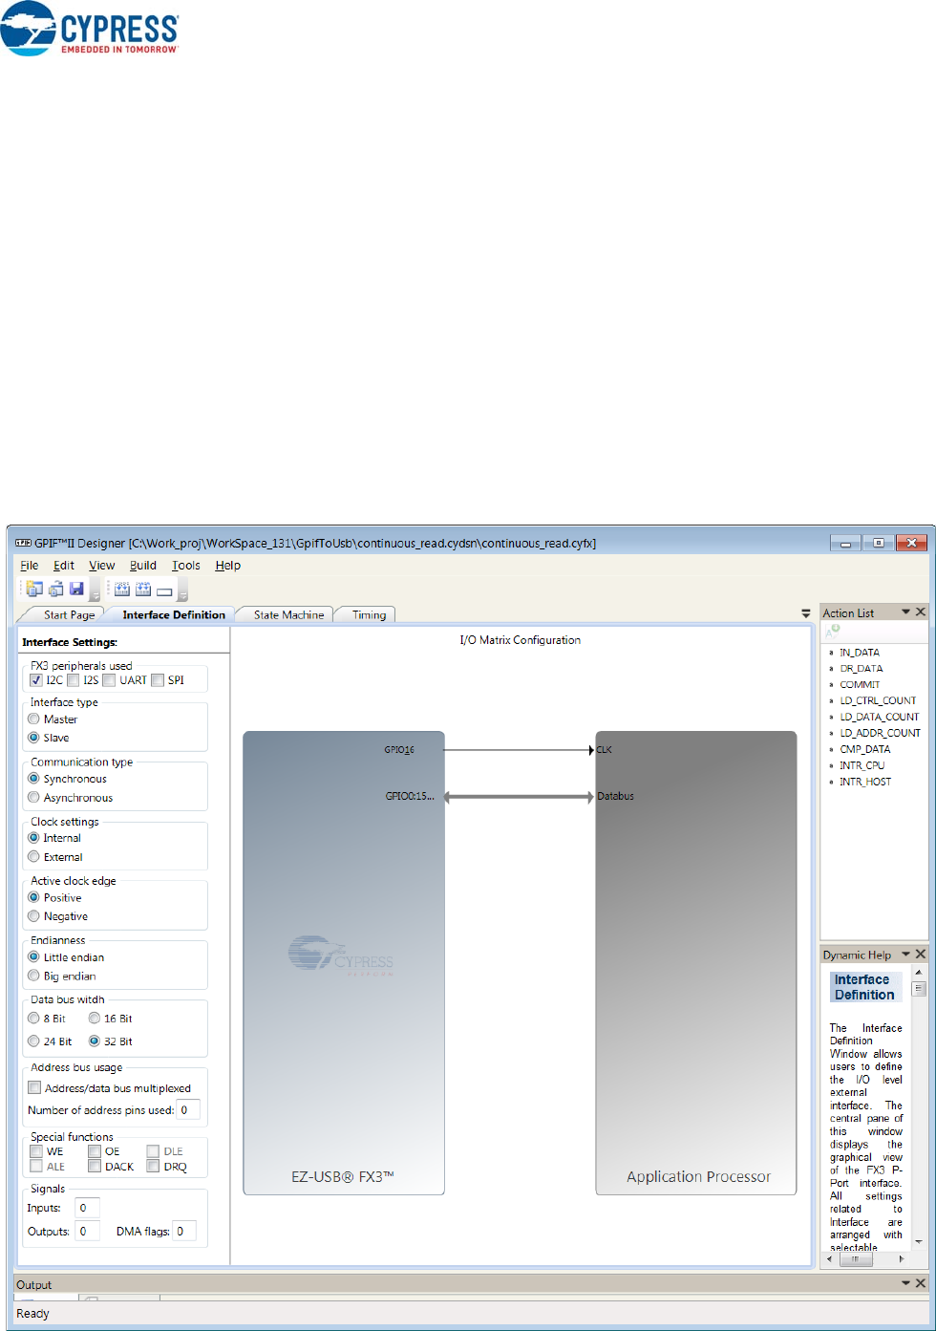This screenshot has height=1331, width=936.
Task: Open the Help menu
Action: pyautogui.click(x=227, y=566)
